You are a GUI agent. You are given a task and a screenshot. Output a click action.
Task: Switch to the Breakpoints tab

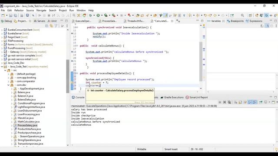(x=235, y=21)
